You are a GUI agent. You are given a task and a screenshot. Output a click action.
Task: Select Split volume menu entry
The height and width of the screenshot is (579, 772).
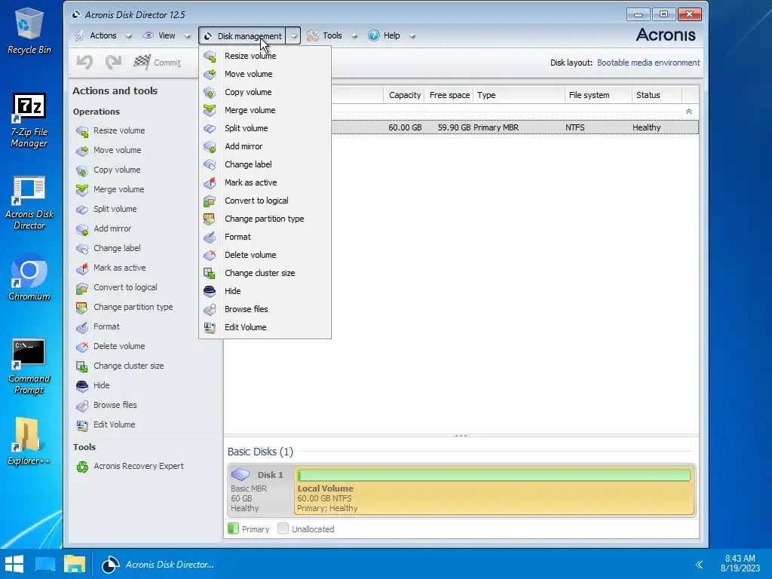(265, 128)
